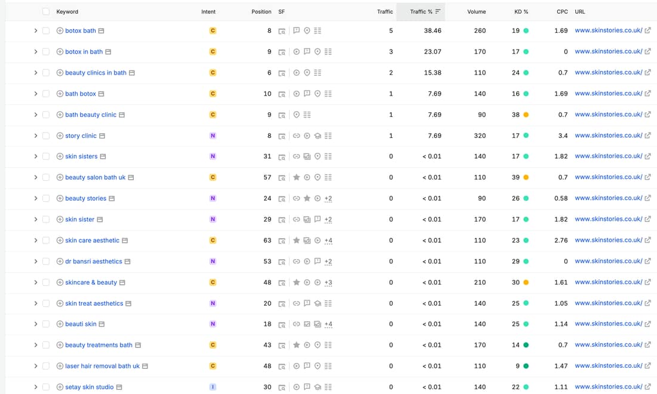
Task: Click the sort icon in Traffic % header
Action: click(438, 11)
